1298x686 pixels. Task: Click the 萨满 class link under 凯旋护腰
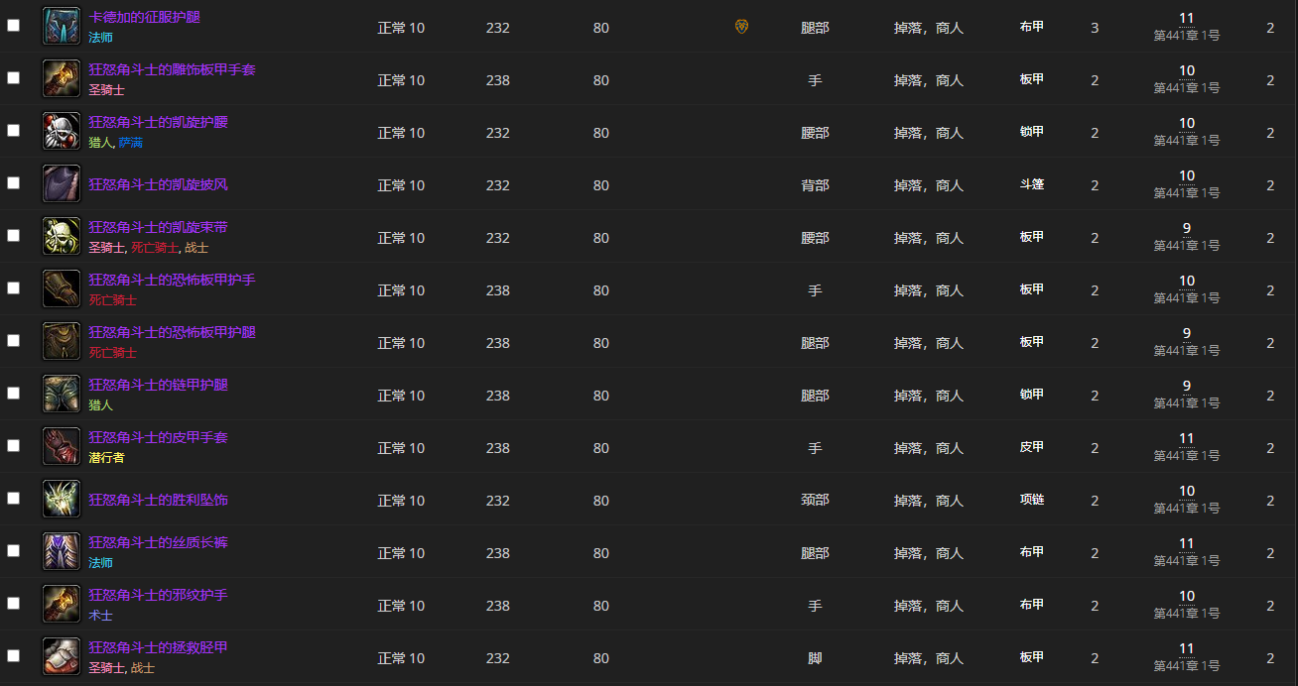[130, 143]
